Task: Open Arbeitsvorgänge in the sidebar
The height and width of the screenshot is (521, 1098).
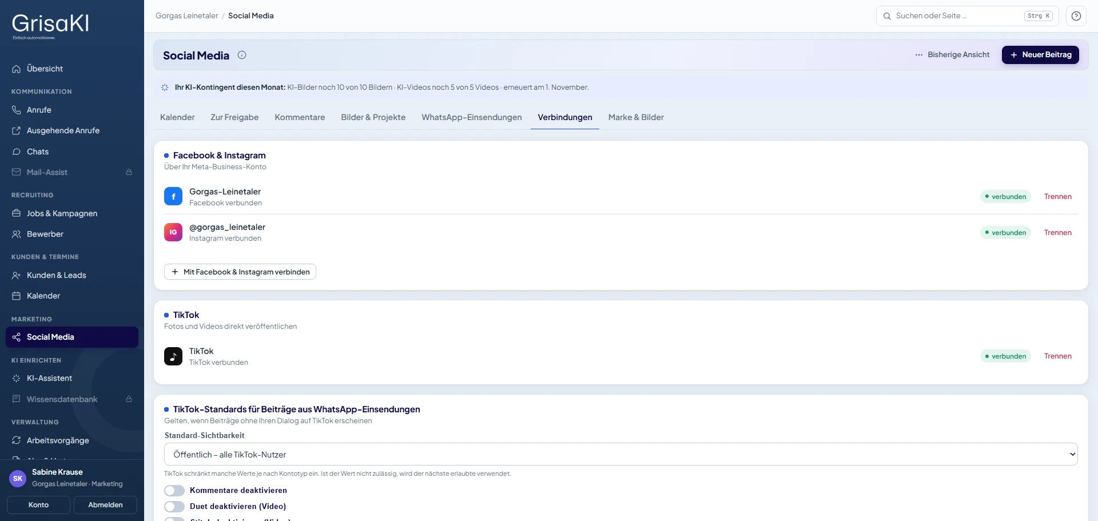Action: pyautogui.click(x=72, y=440)
